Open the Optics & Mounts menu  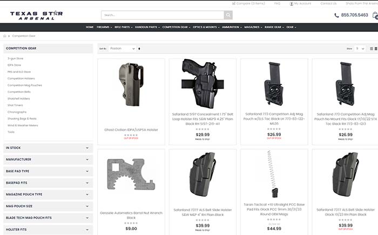point(206,27)
